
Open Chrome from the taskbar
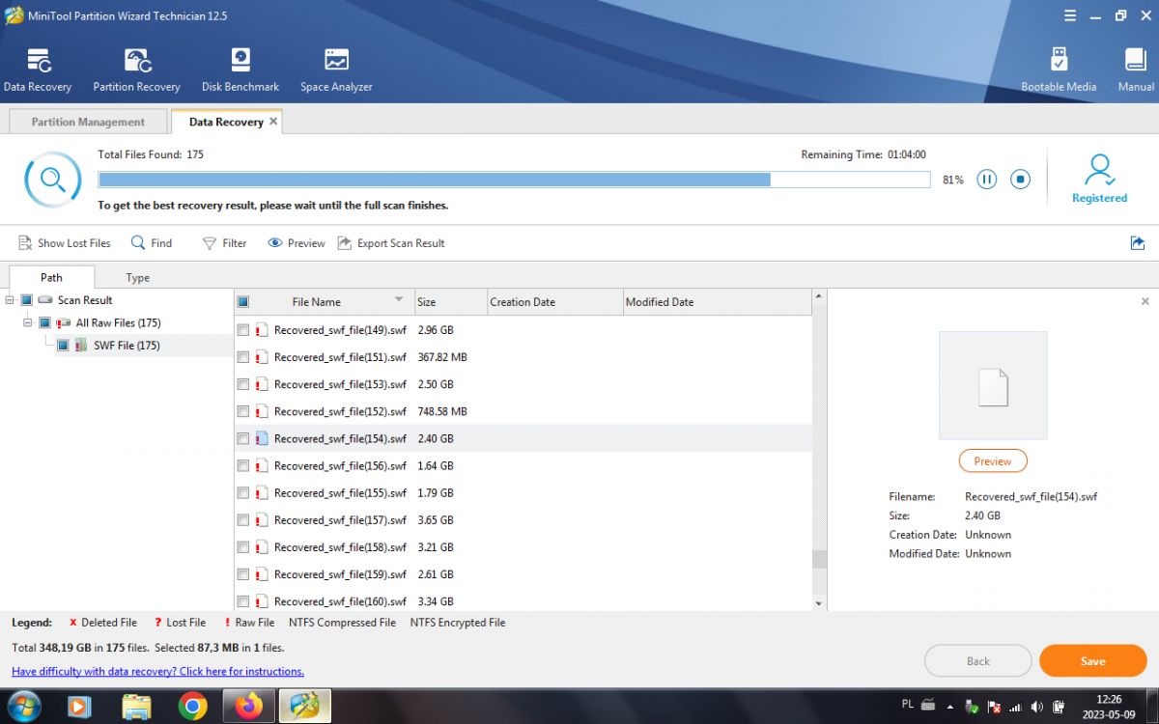tap(193, 707)
